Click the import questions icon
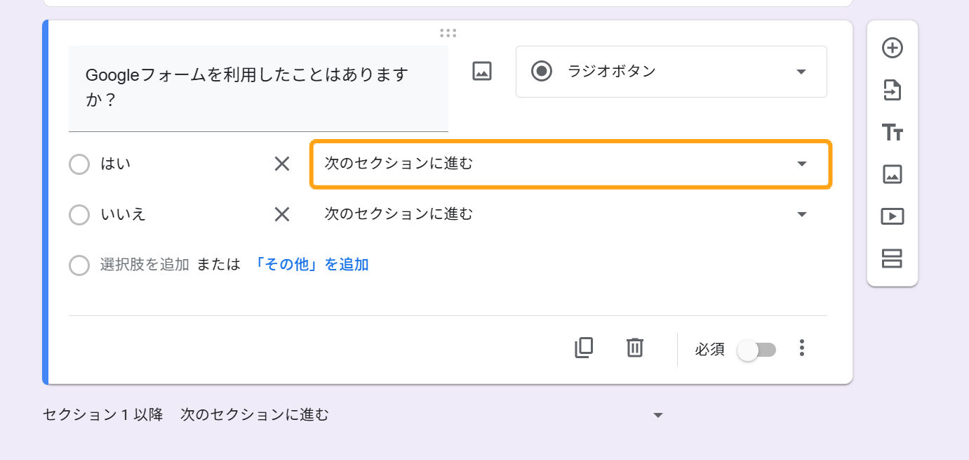969x460 pixels. click(x=892, y=91)
